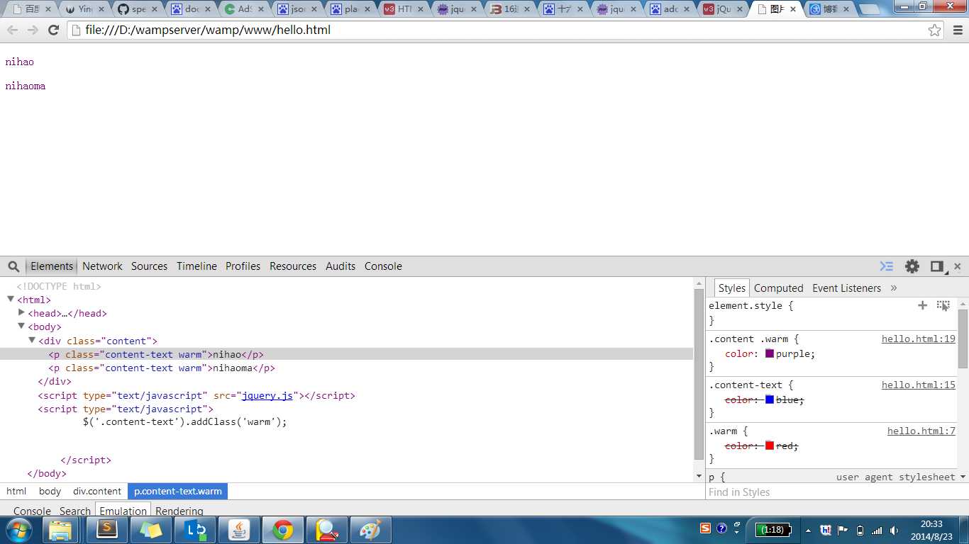Open Windows Explorer from the taskbar
Screen dimensions: 969x544
click(60, 530)
